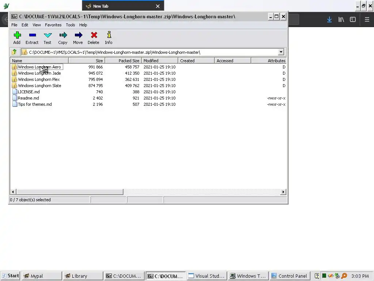
Task: Open the browser Library shelves icon
Action: click(x=341, y=19)
